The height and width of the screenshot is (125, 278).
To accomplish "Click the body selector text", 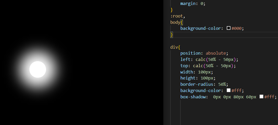I will [x=175, y=22].
